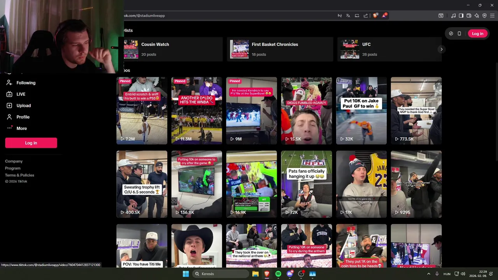Open More menu in the sidebar
The image size is (498, 280).
pyautogui.click(x=22, y=128)
